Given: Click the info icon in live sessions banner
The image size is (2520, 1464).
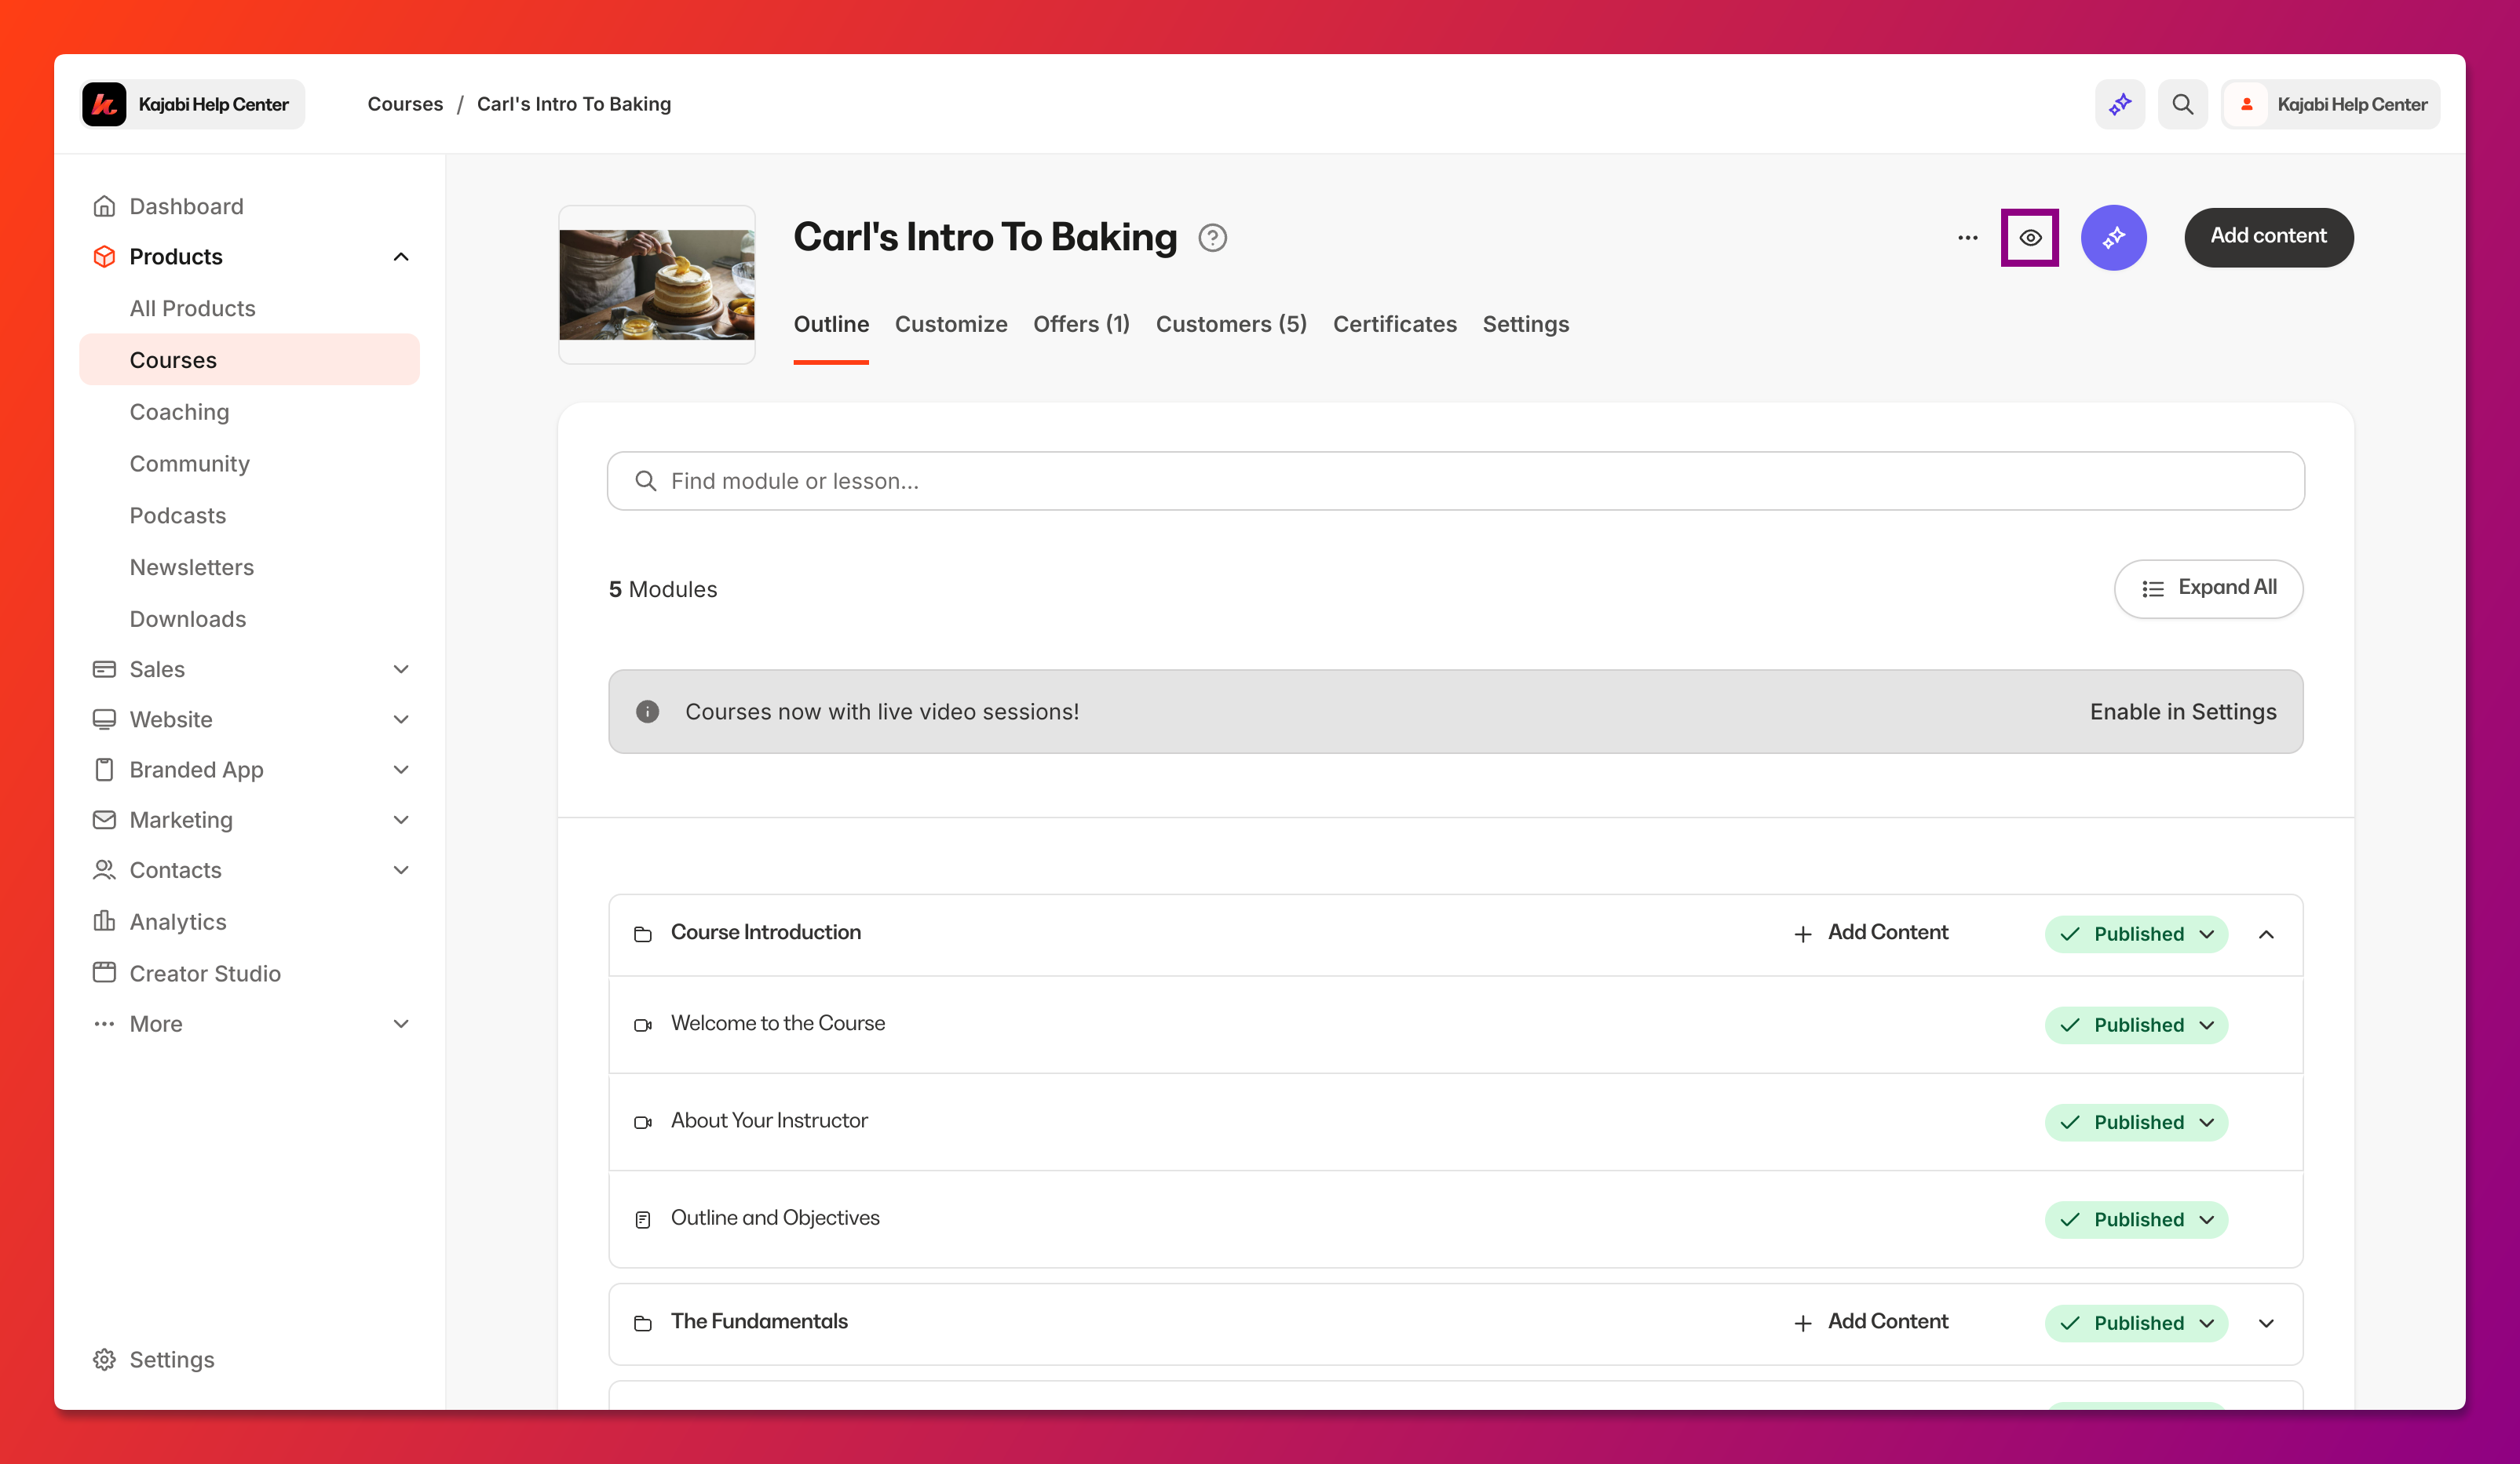Looking at the screenshot, I should pos(647,712).
